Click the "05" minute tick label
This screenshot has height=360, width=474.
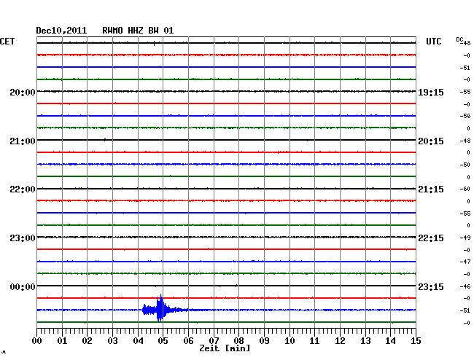click(163, 341)
